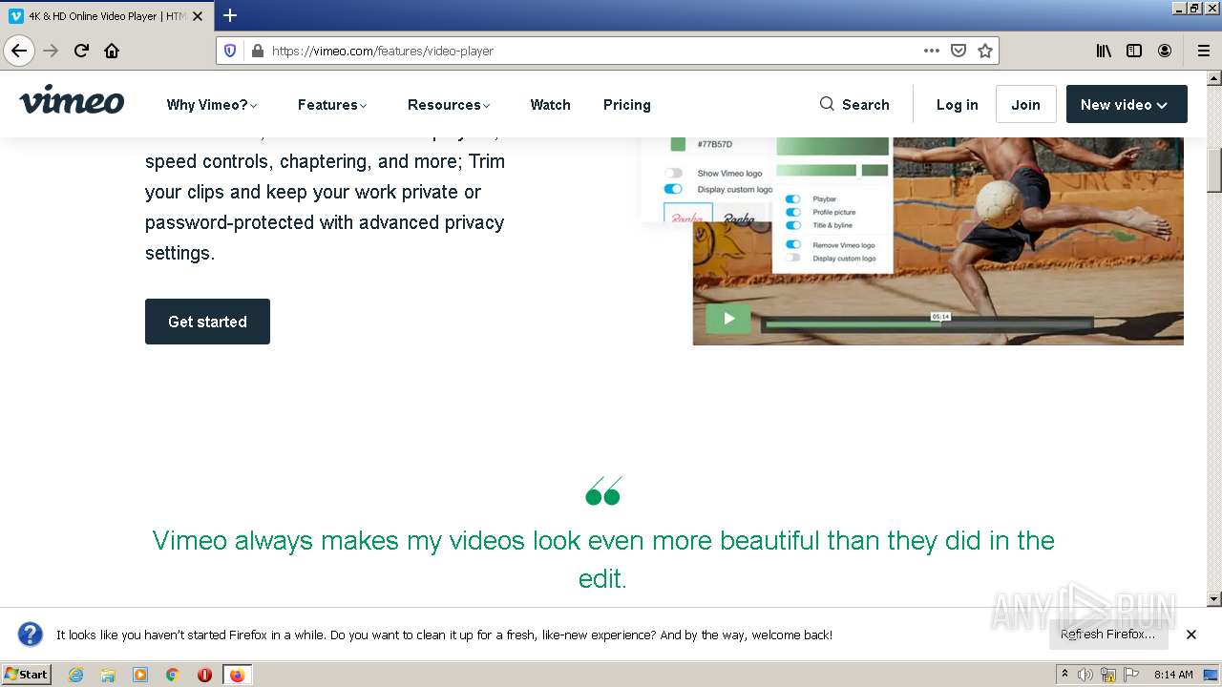Show hidden system tray icons

1064,675
